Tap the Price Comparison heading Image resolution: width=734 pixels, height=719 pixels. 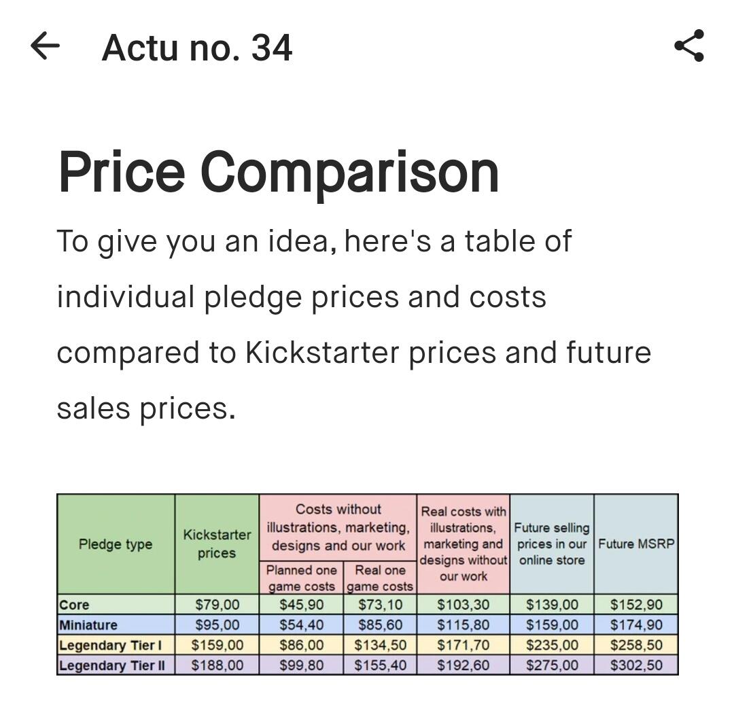(x=279, y=171)
